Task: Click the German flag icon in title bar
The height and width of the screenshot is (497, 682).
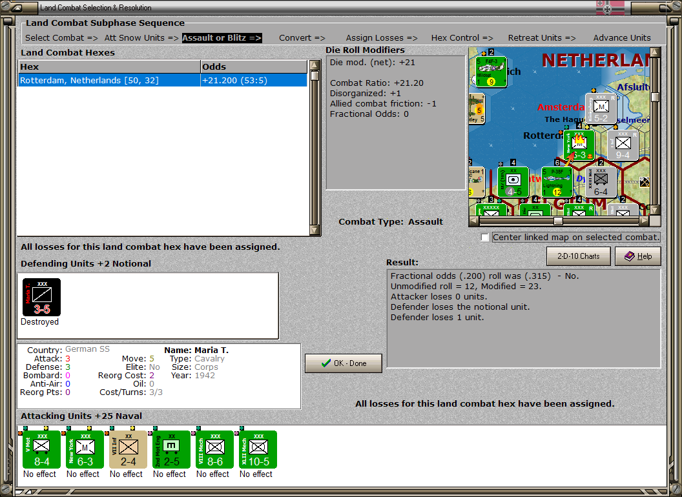Action: click(x=610, y=7)
